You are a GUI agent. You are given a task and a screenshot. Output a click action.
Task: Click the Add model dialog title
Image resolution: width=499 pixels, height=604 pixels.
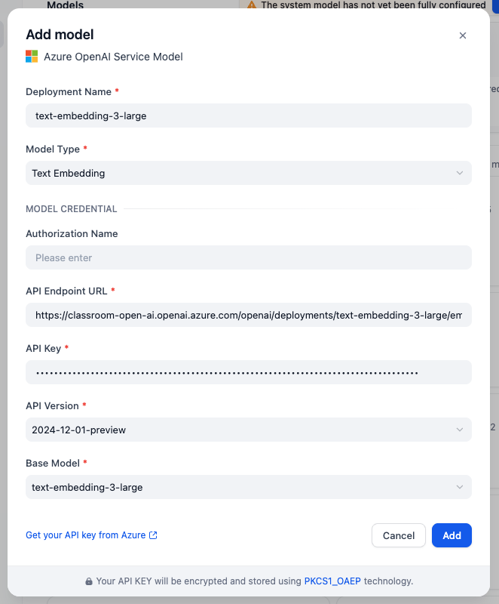[60, 34]
